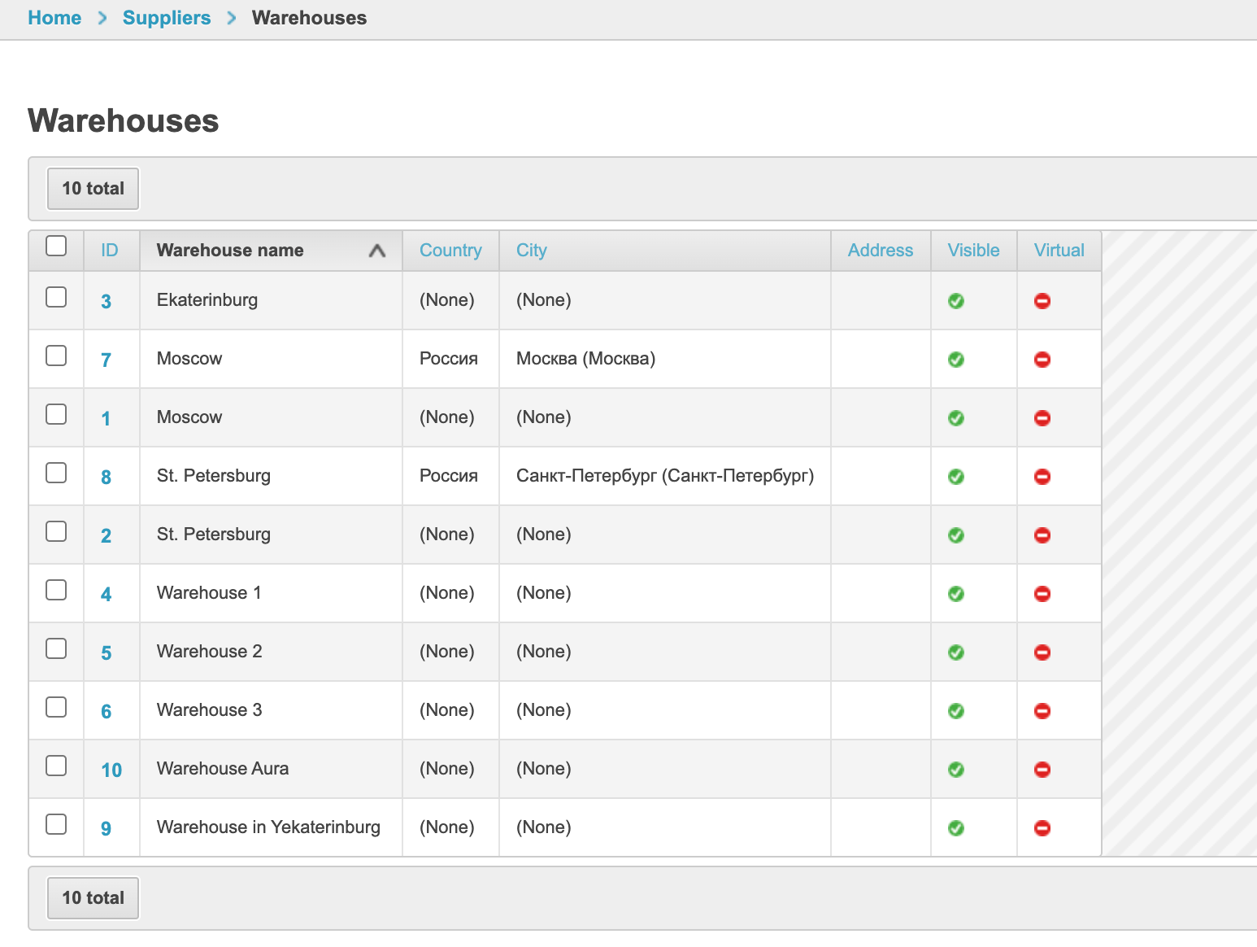Click Visible icon for Warehouse 3 row

click(x=956, y=711)
